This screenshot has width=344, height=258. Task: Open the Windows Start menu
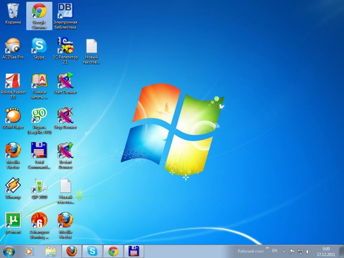pyautogui.click(x=9, y=251)
